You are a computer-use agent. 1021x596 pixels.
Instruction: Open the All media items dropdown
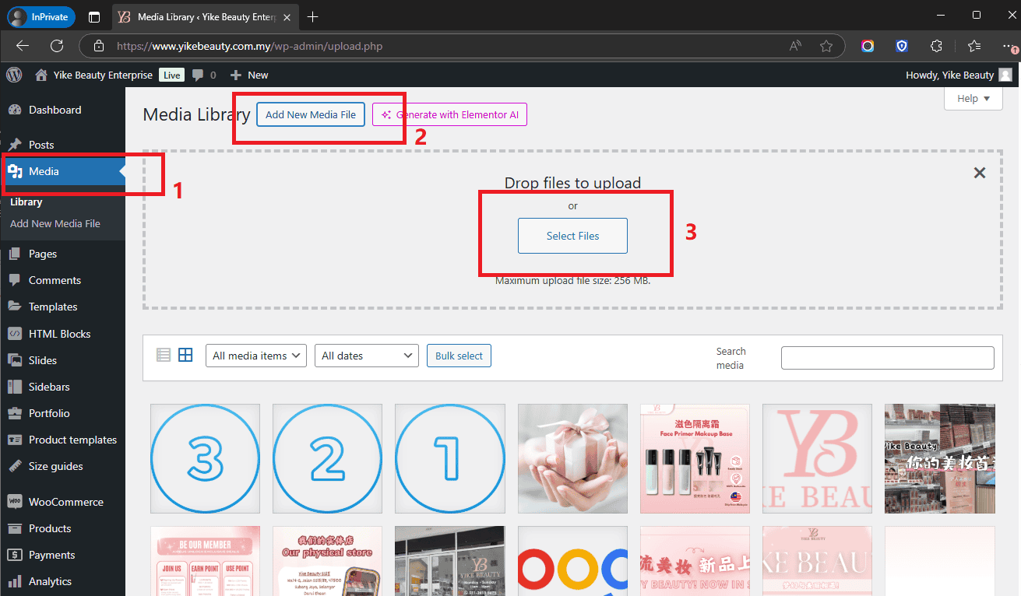[256, 356]
